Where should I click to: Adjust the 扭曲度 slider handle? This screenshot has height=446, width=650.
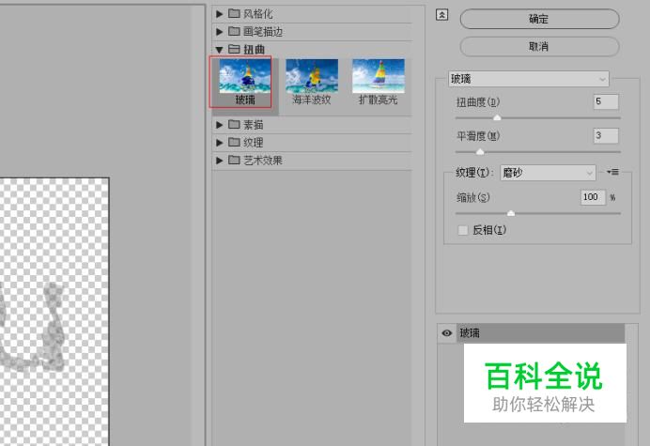point(497,117)
